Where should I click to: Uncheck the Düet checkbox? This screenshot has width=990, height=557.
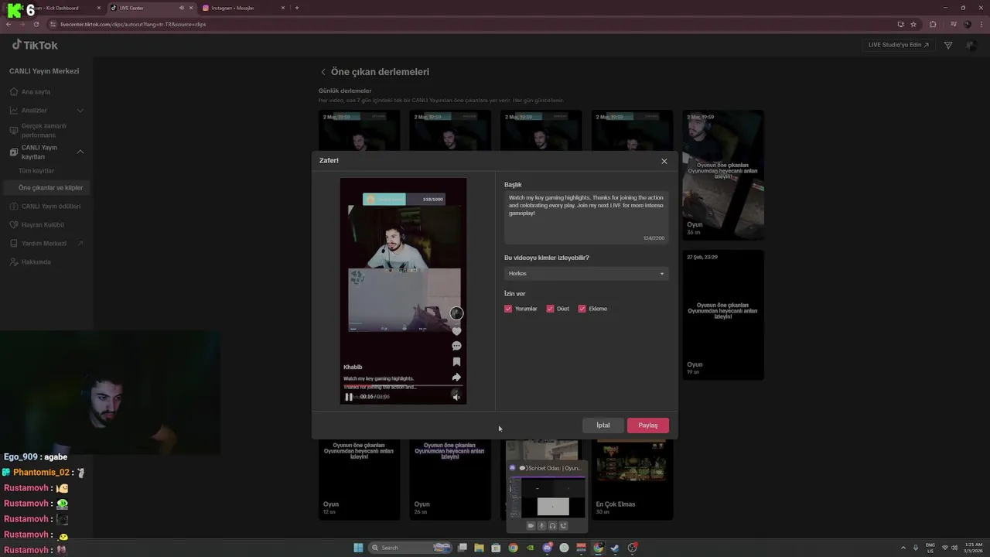[550, 309]
